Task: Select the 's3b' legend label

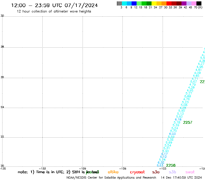Action: pos(172,172)
